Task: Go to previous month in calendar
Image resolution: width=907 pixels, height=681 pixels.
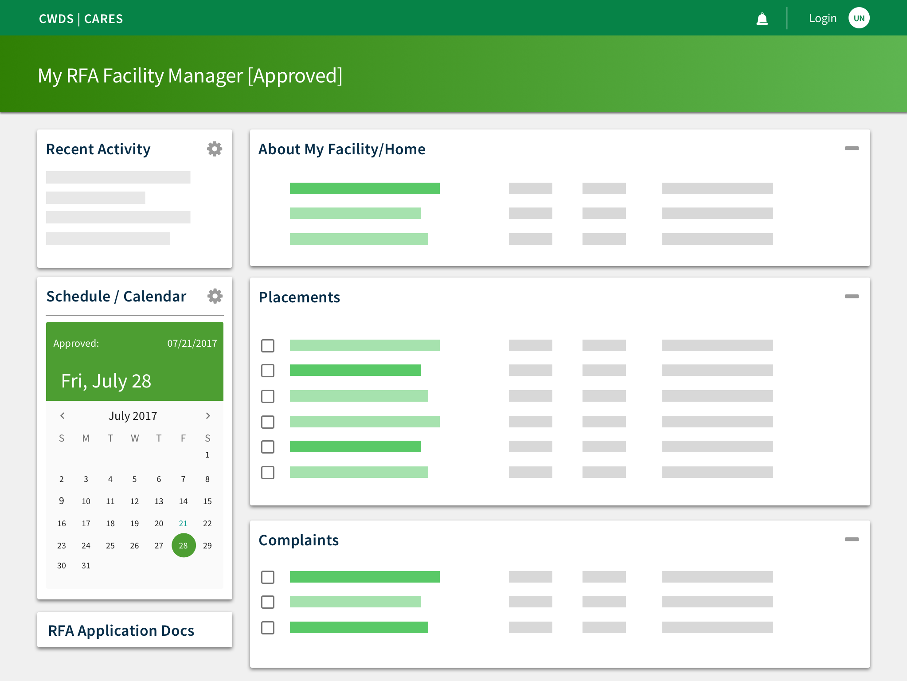Action: pos(63,416)
